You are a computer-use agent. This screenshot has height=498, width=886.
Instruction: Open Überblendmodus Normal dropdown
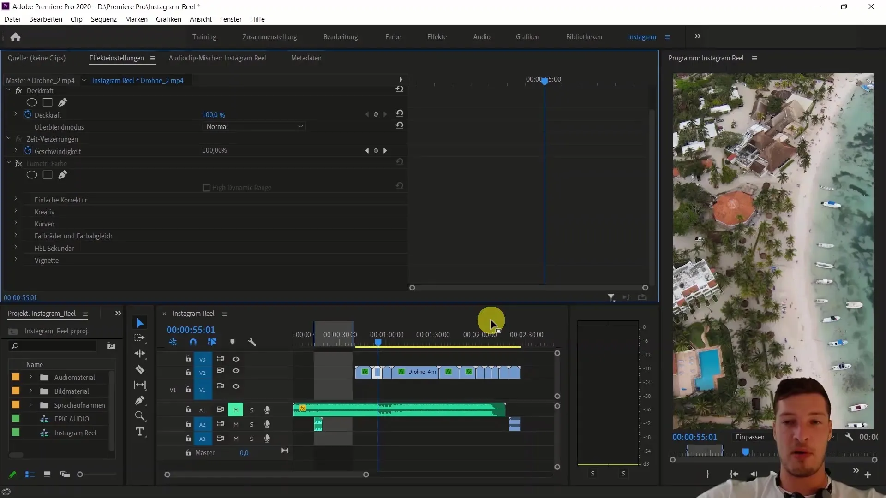[x=254, y=127]
